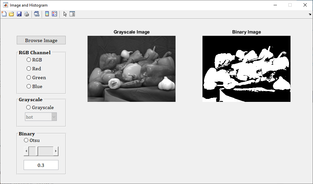The image size is (313, 184).
Task: Enable the Grayscale radio option
Action: point(29,107)
